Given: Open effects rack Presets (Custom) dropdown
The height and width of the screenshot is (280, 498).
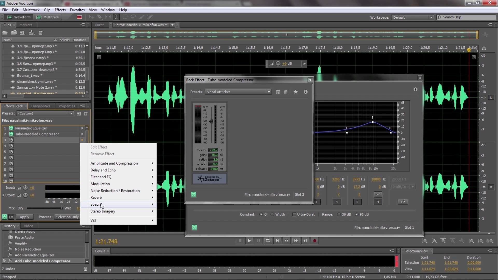Looking at the screenshot, I should [45, 113].
